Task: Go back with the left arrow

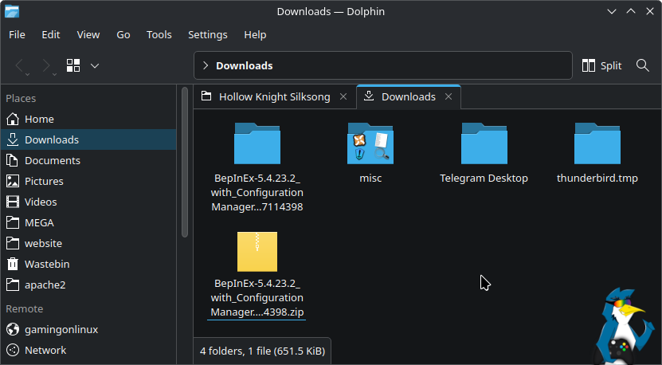Action: pyautogui.click(x=21, y=65)
